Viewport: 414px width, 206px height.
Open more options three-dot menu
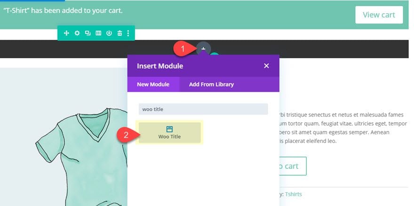click(128, 33)
